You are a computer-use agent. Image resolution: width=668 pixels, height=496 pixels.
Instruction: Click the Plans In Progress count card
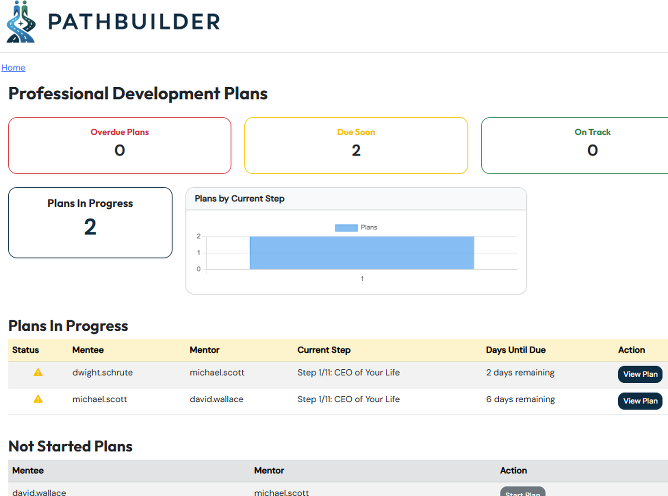click(90, 222)
